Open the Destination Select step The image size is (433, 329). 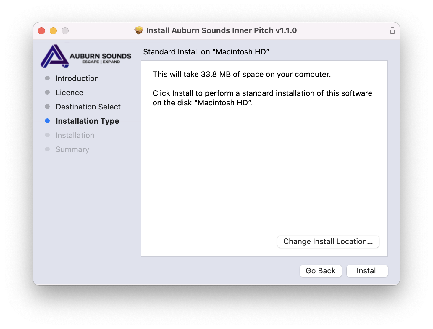click(x=88, y=107)
